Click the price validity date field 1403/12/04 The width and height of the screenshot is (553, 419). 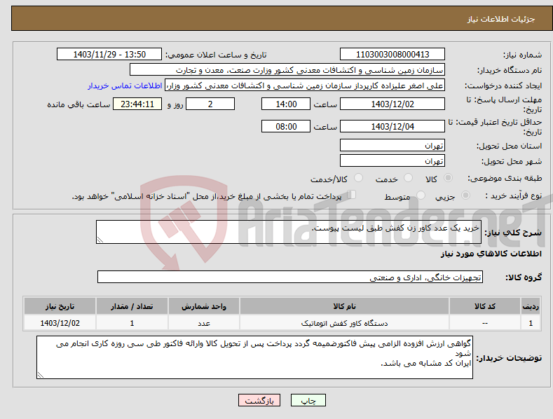(392, 126)
